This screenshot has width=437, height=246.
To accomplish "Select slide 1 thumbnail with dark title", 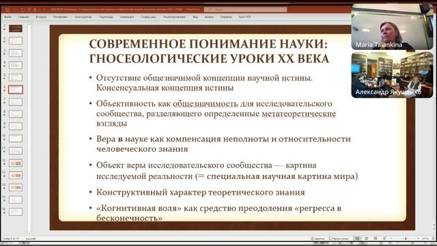I will pyautogui.click(x=15, y=28).
